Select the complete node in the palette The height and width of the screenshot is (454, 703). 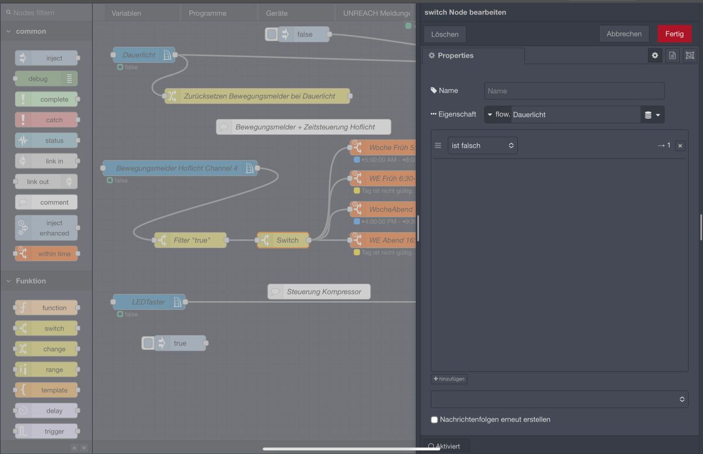(46, 99)
